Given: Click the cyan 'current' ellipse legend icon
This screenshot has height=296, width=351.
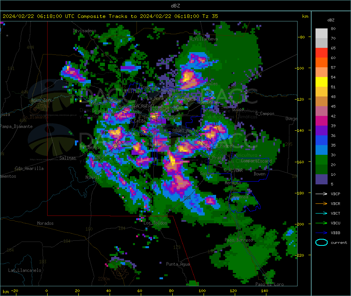Looking at the screenshot, I should 321,242.
